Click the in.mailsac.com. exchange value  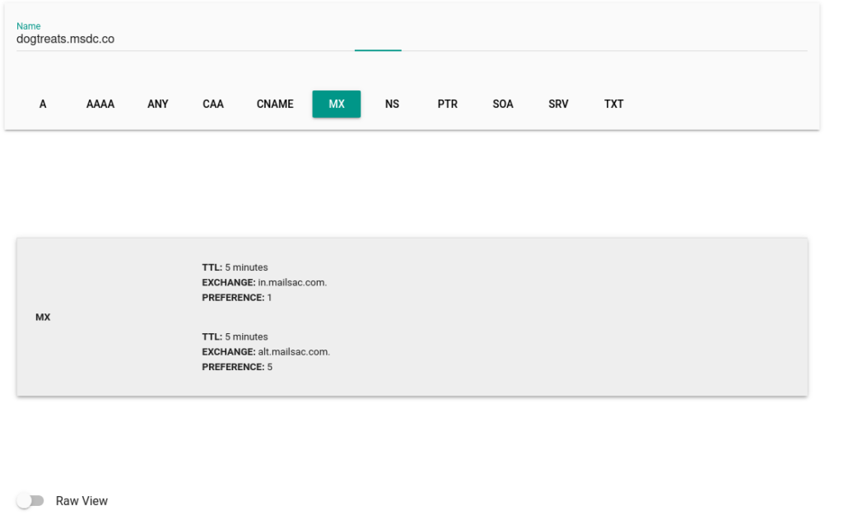(292, 283)
